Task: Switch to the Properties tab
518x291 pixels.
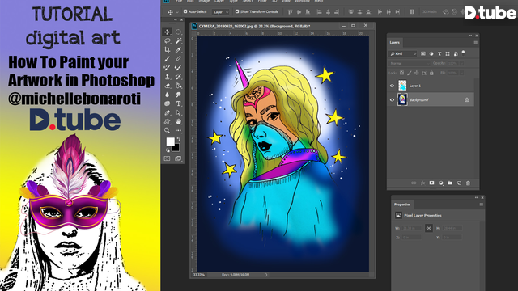Action: (x=402, y=205)
